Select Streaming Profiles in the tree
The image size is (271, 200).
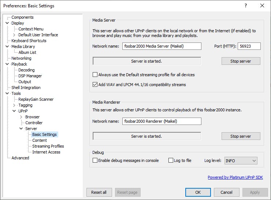(48, 146)
